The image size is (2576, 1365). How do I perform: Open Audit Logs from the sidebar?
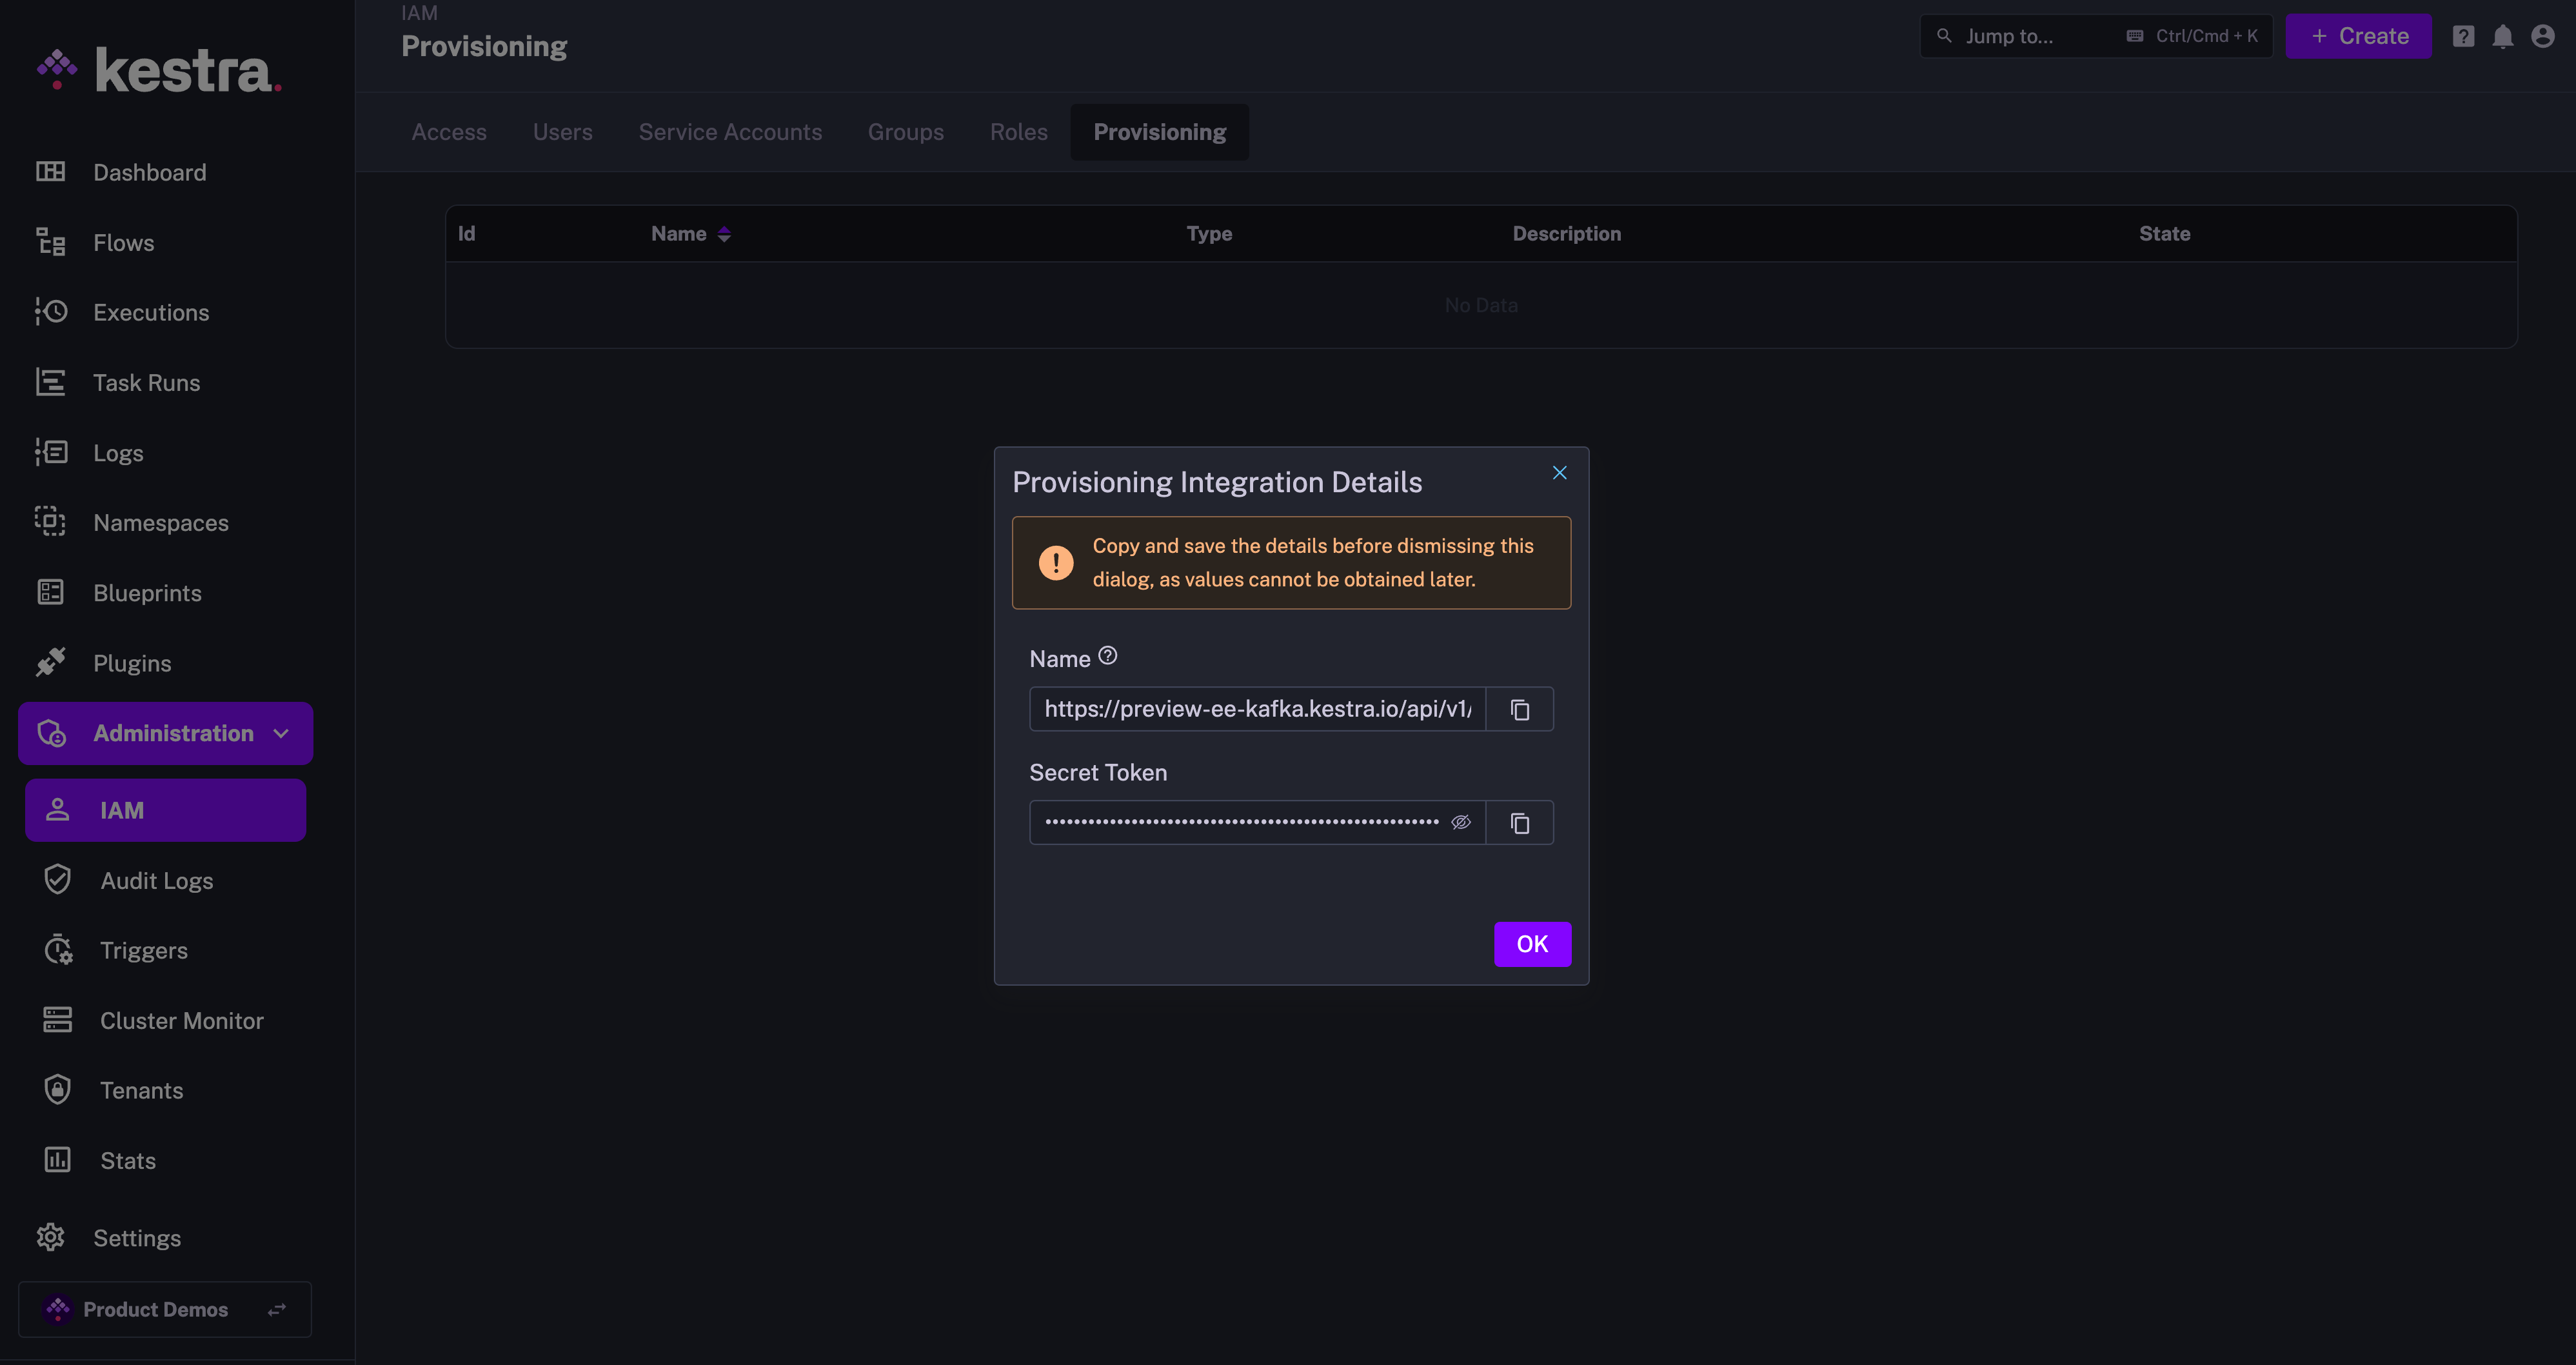[x=156, y=880]
